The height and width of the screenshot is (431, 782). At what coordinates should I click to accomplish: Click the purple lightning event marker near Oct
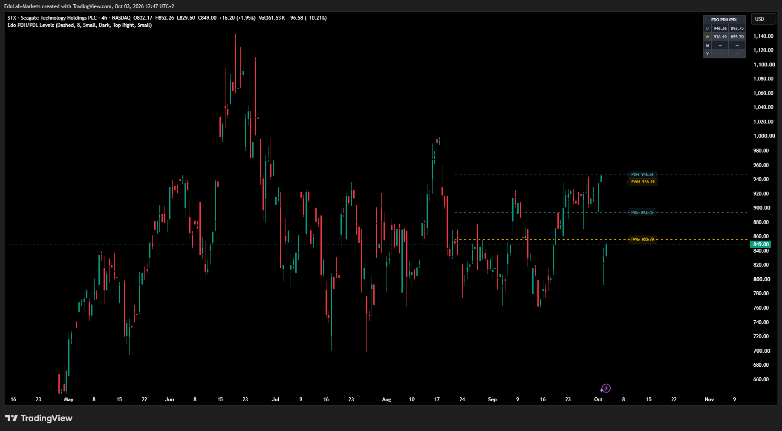click(x=606, y=388)
